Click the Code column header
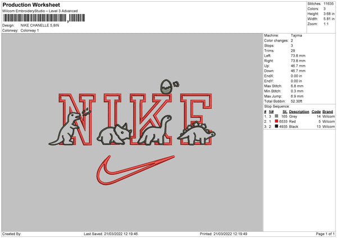 click(x=316, y=112)
